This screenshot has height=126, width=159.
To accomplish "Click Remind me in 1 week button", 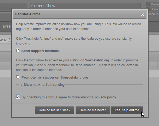I will coord(55,110).
